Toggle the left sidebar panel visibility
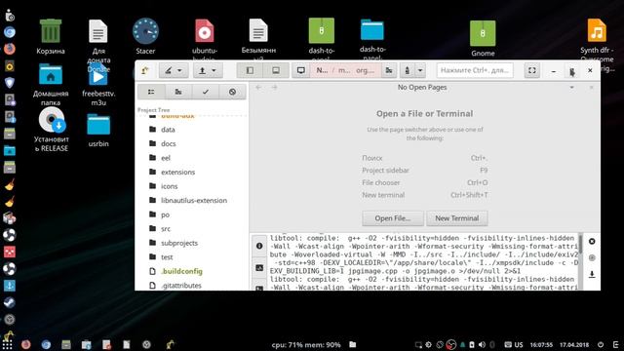The image size is (624, 351). [x=250, y=70]
